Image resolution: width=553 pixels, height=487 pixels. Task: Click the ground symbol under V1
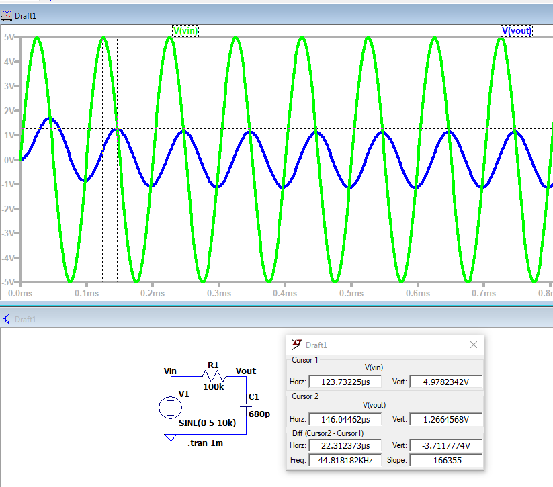170,437
